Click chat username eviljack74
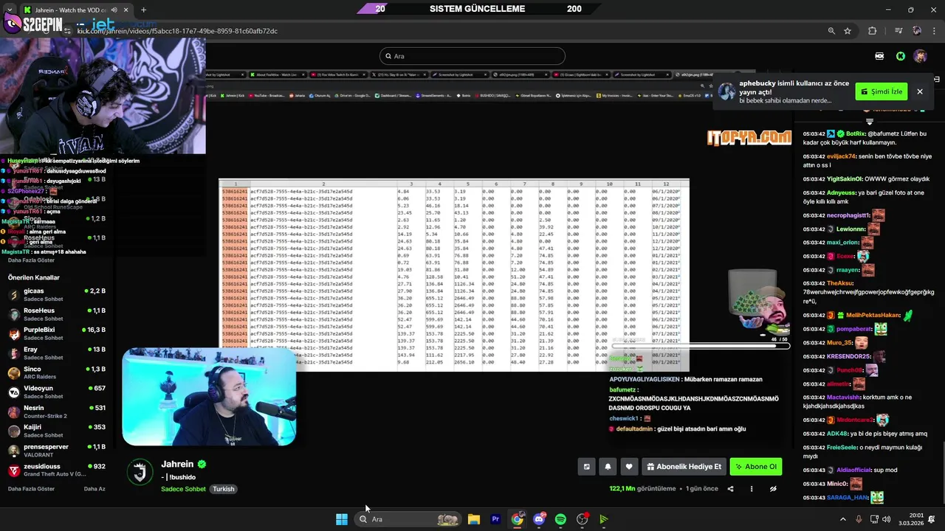Viewport: 945px width, 531px height. click(x=842, y=156)
